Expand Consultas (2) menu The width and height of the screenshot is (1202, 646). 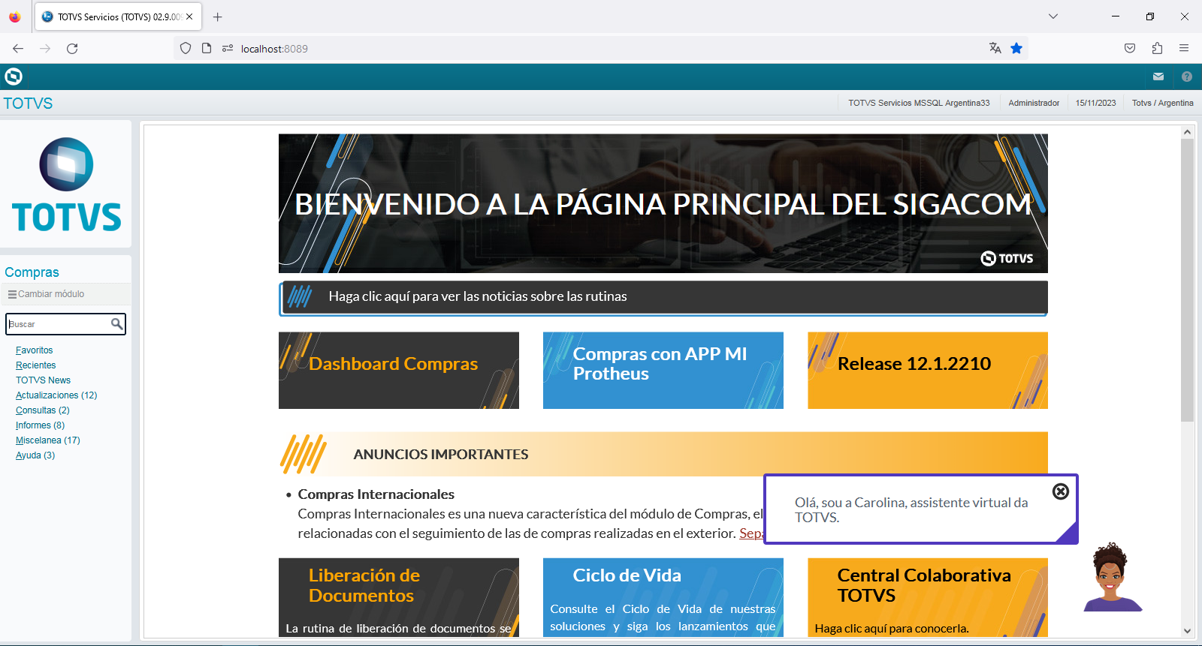click(42, 410)
